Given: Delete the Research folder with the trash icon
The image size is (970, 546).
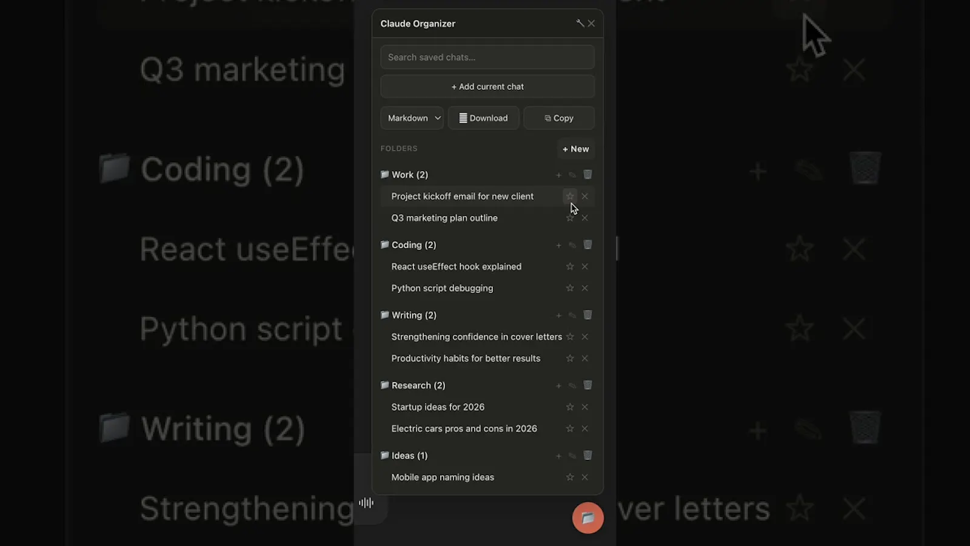Looking at the screenshot, I should tap(587, 385).
